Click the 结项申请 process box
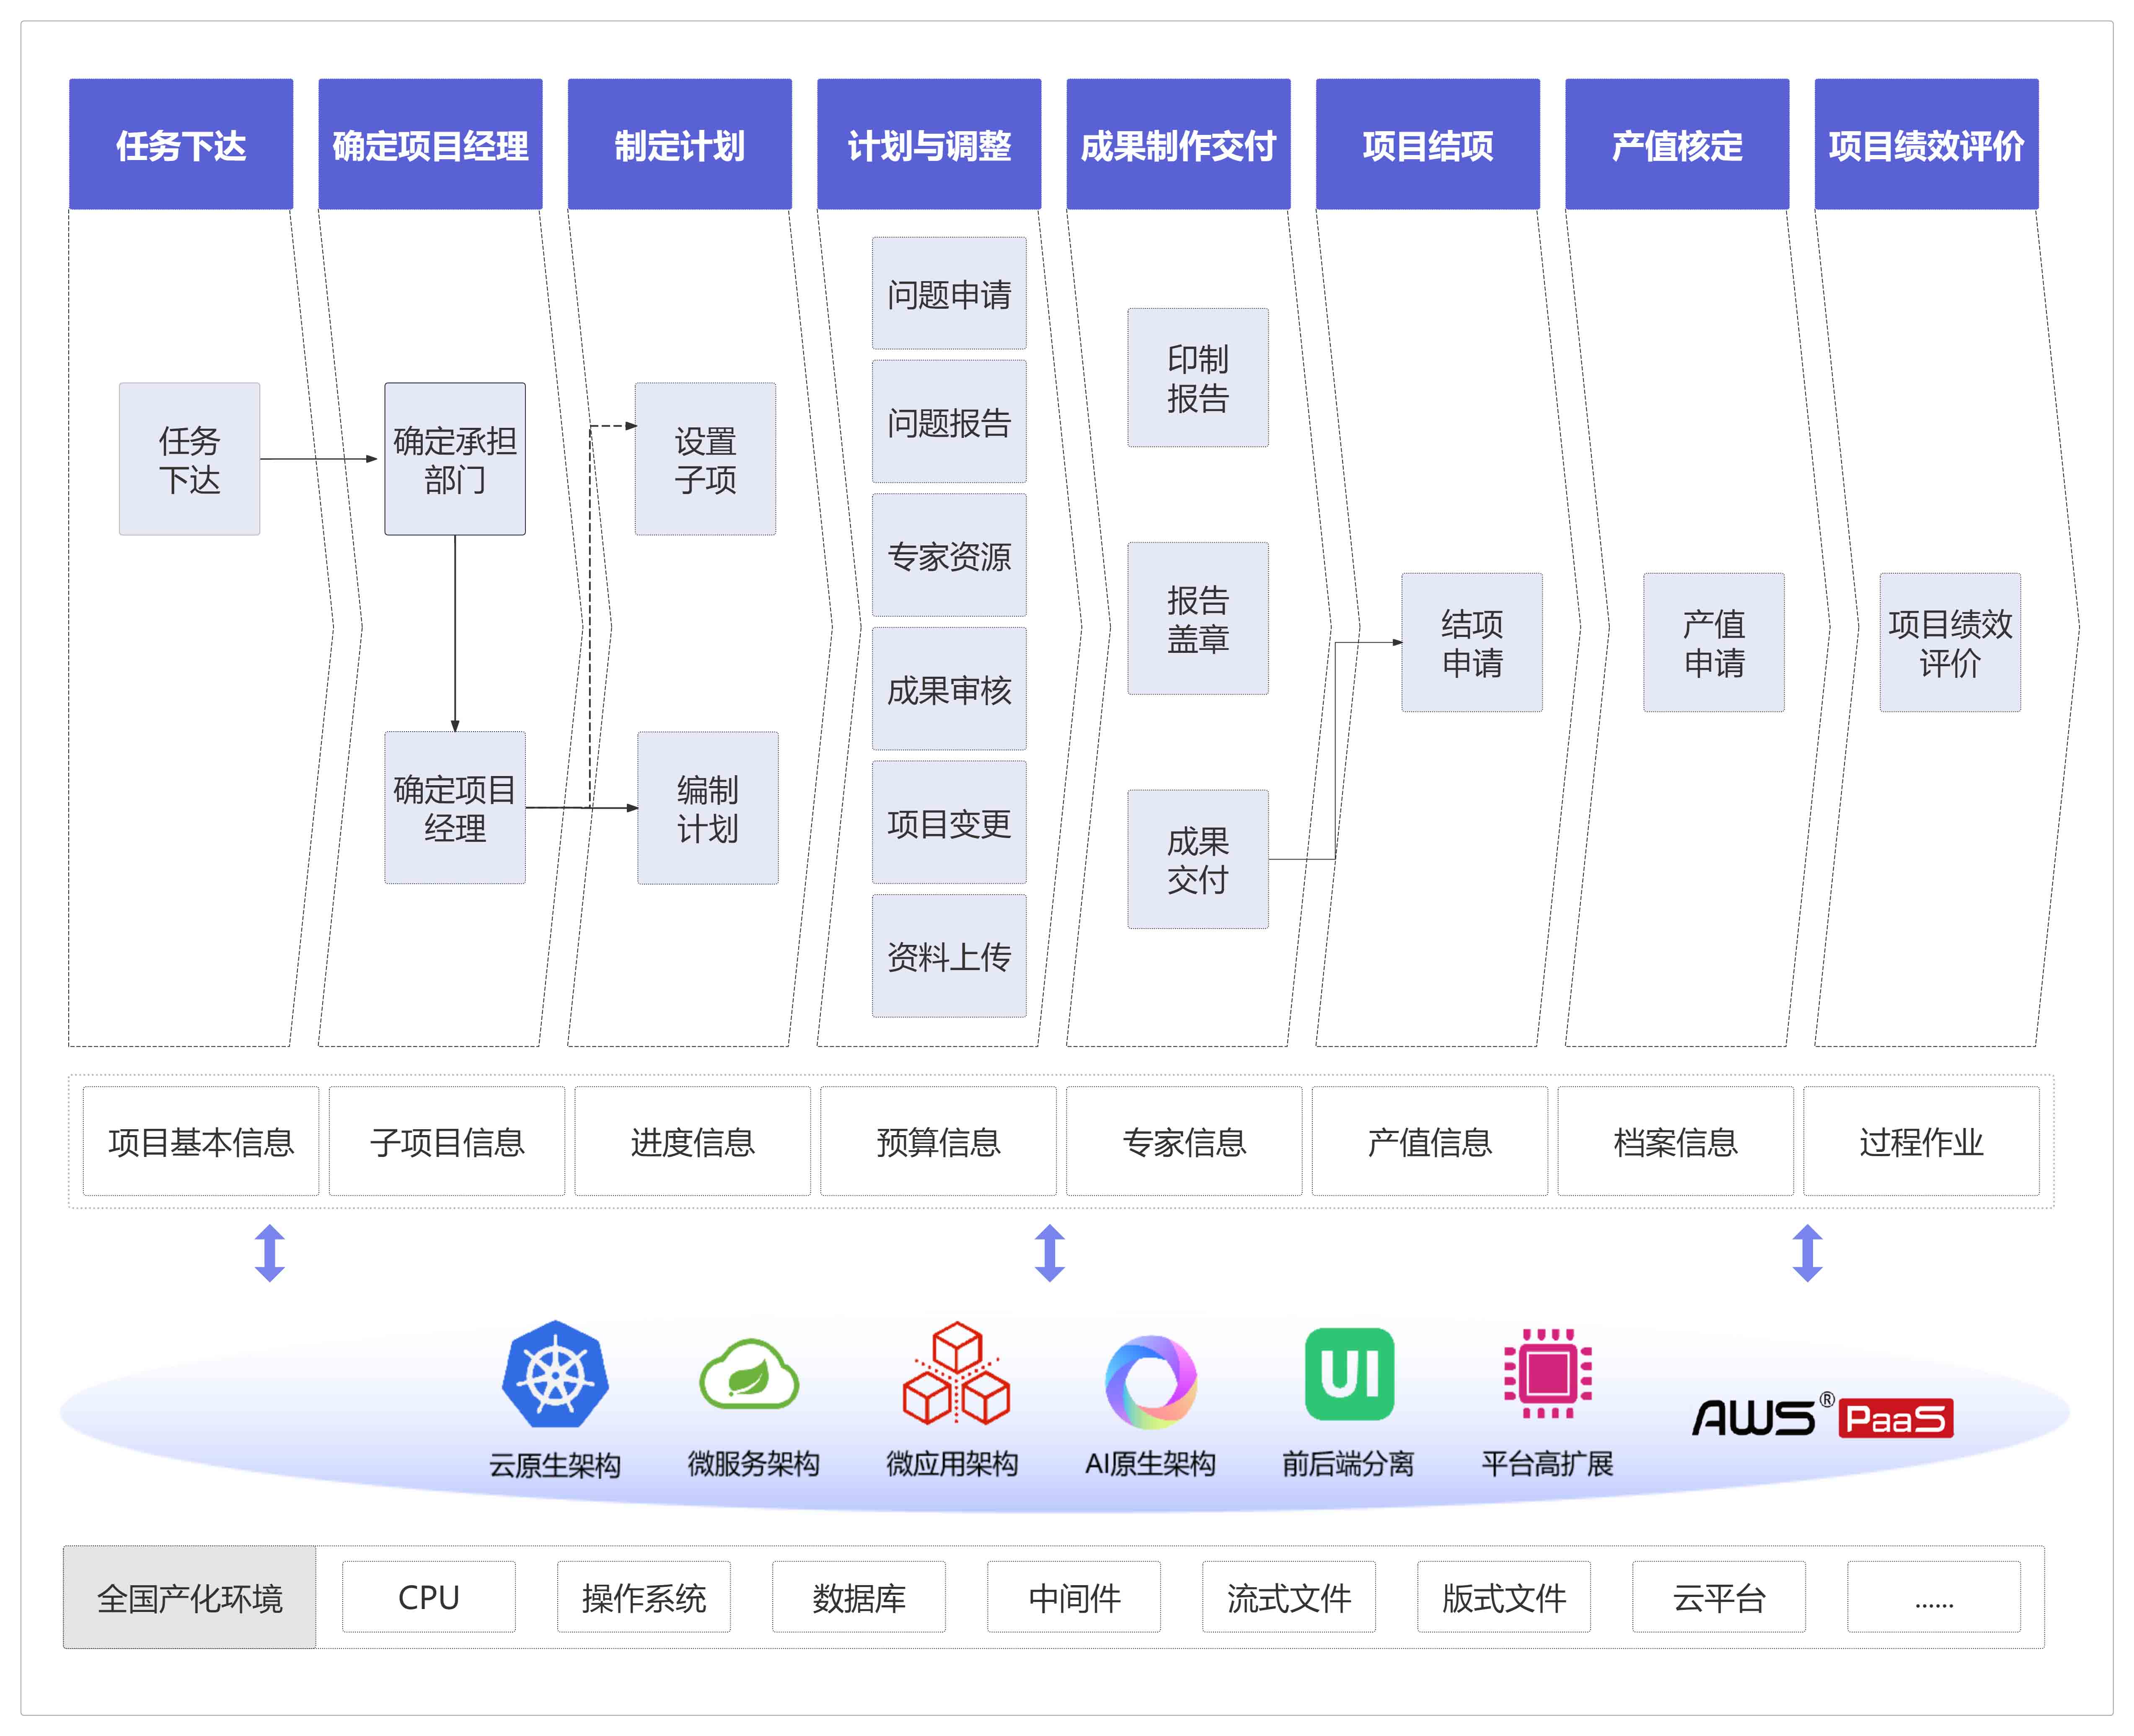 tap(1471, 642)
